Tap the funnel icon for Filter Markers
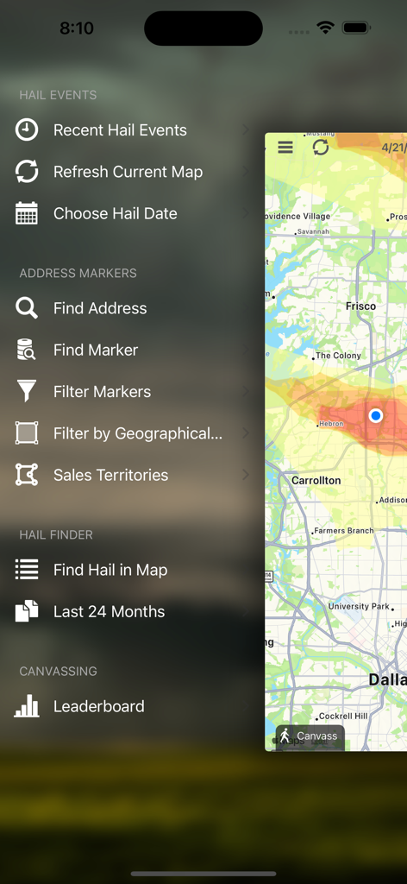The image size is (407, 884). (x=27, y=391)
